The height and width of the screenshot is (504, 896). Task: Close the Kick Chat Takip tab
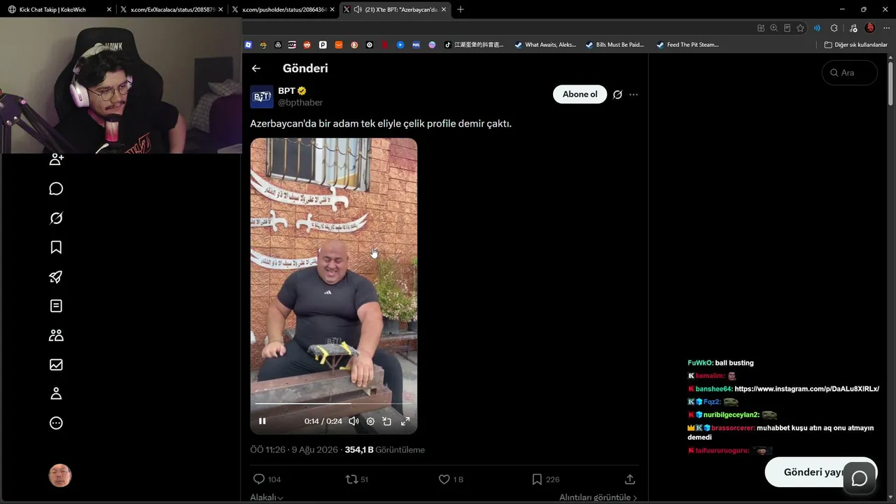coord(109,10)
